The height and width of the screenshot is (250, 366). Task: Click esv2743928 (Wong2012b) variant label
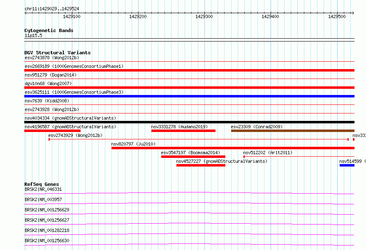click(x=52, y=109)
